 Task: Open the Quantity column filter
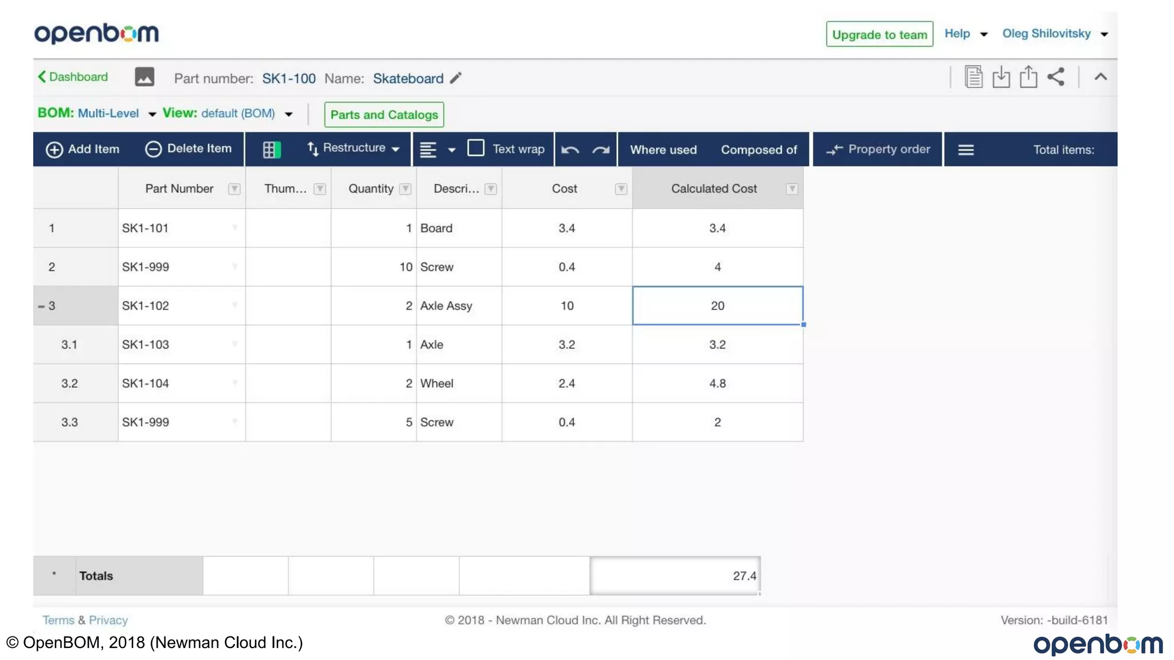click(x=405, y=189)
